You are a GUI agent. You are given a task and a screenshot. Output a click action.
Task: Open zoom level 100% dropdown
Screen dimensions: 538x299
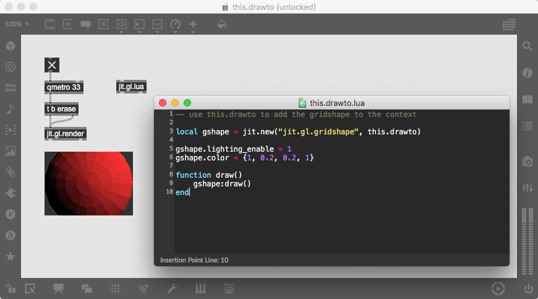[17, 24]
